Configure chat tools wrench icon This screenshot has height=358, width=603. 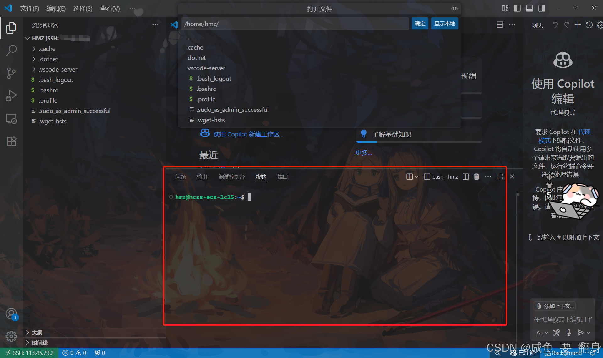pos(557,333)
